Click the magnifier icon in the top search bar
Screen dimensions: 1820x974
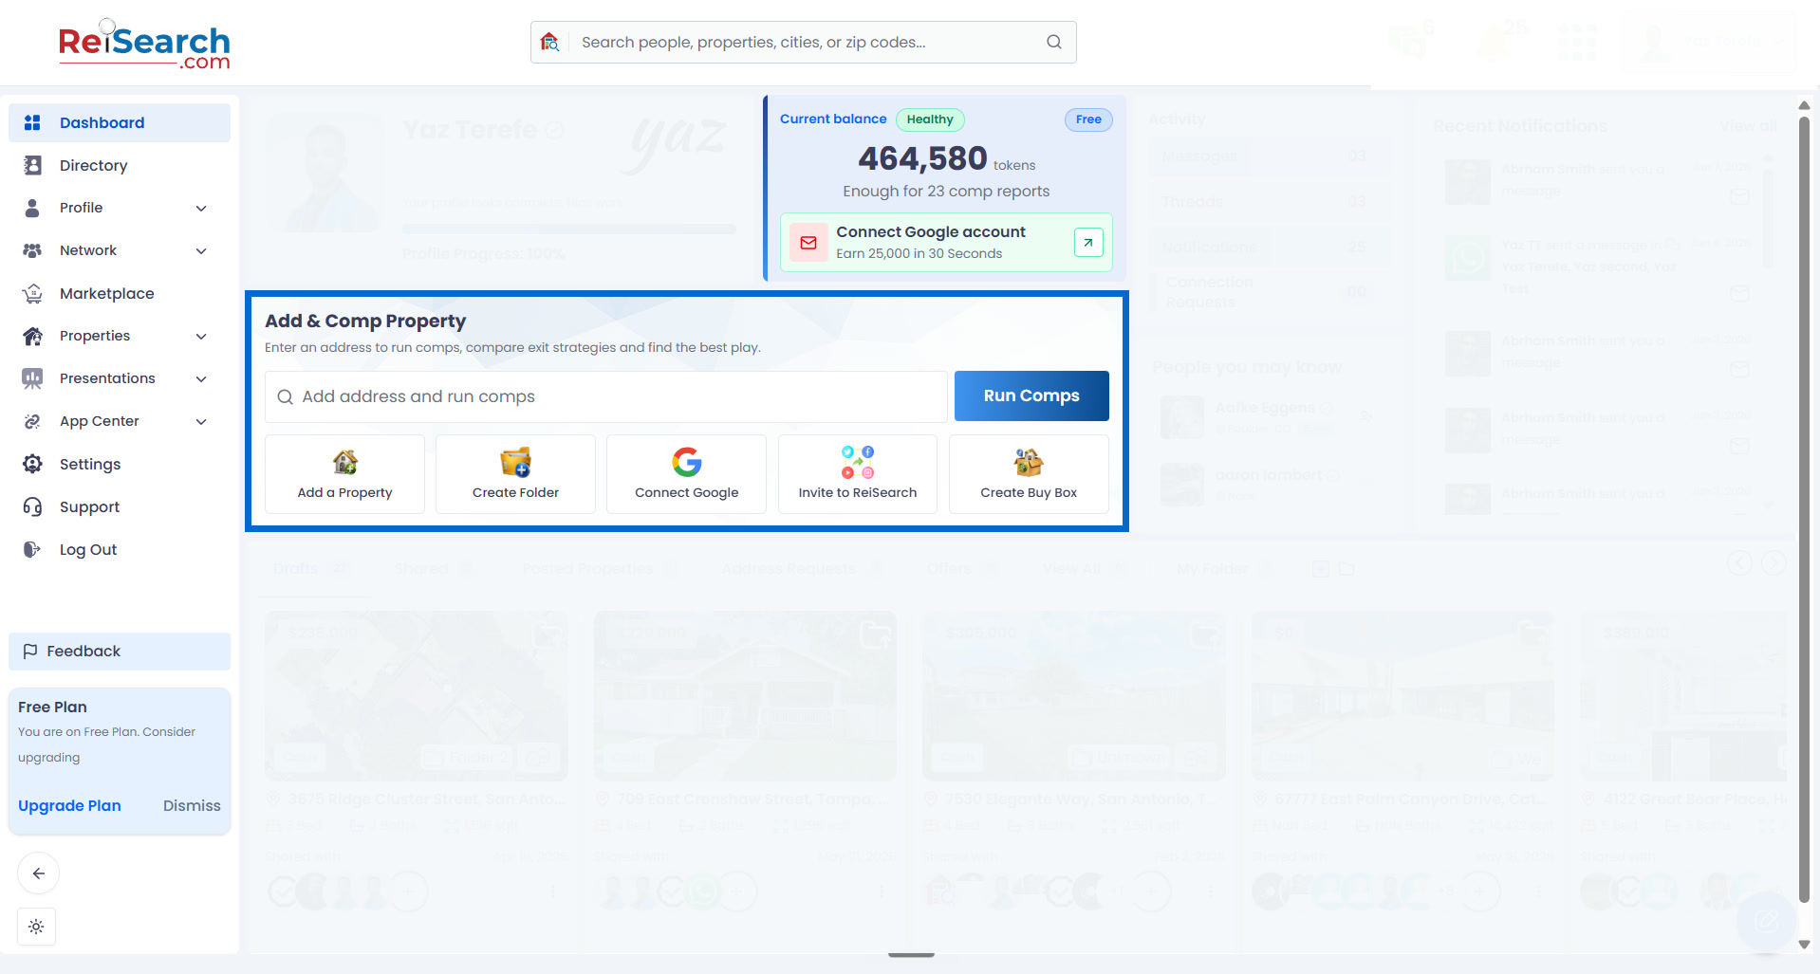pyautogui.click(x=1053, y=42)
